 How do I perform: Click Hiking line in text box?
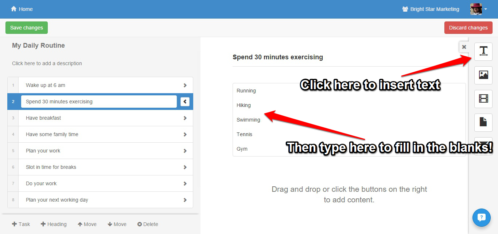(244, 105)
